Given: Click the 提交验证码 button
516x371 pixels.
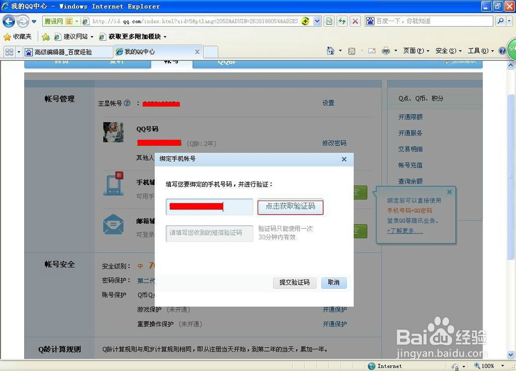Looking at the screenshot, I should 295,282.
